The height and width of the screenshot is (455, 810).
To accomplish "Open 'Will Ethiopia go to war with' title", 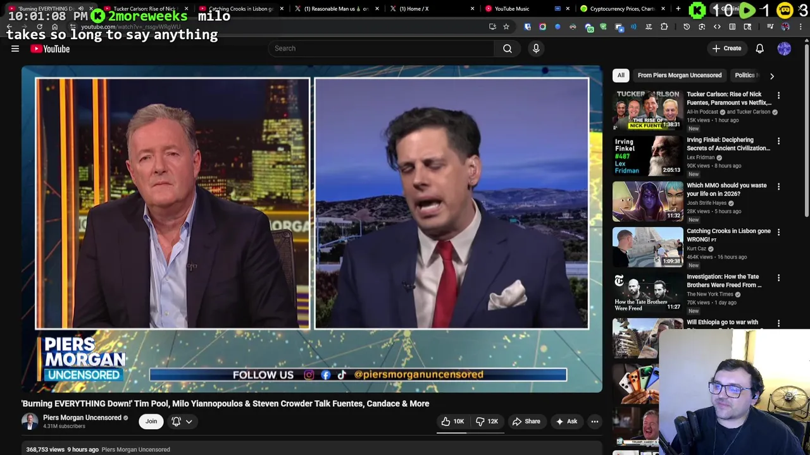I will click(x=722, y=322).
